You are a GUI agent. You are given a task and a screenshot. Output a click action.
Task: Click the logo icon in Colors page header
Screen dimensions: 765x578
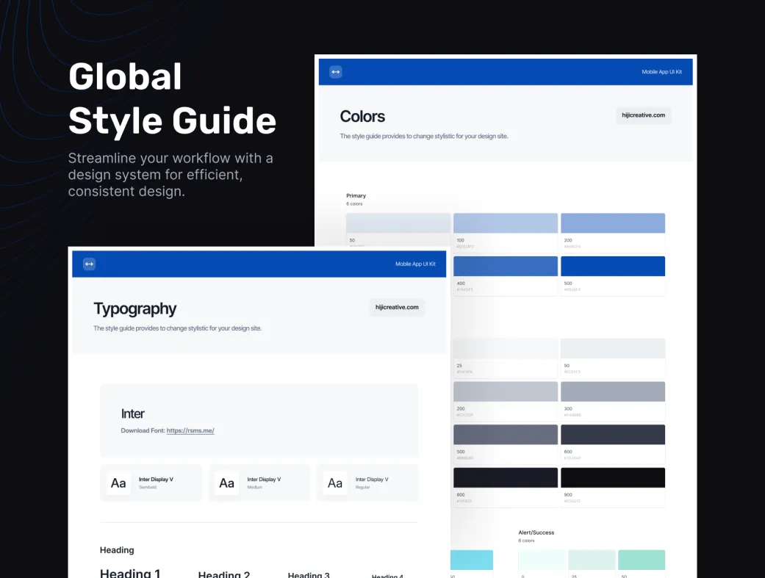click(336, 72)
